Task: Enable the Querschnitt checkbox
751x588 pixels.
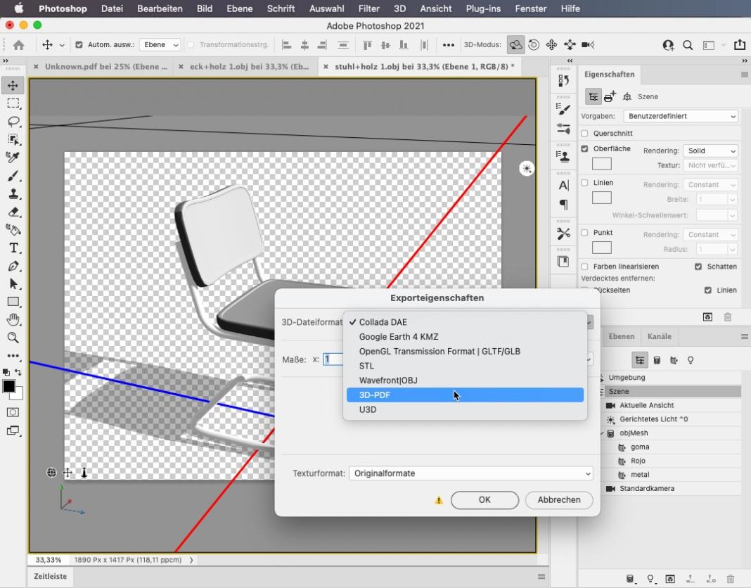Action: 584,133
